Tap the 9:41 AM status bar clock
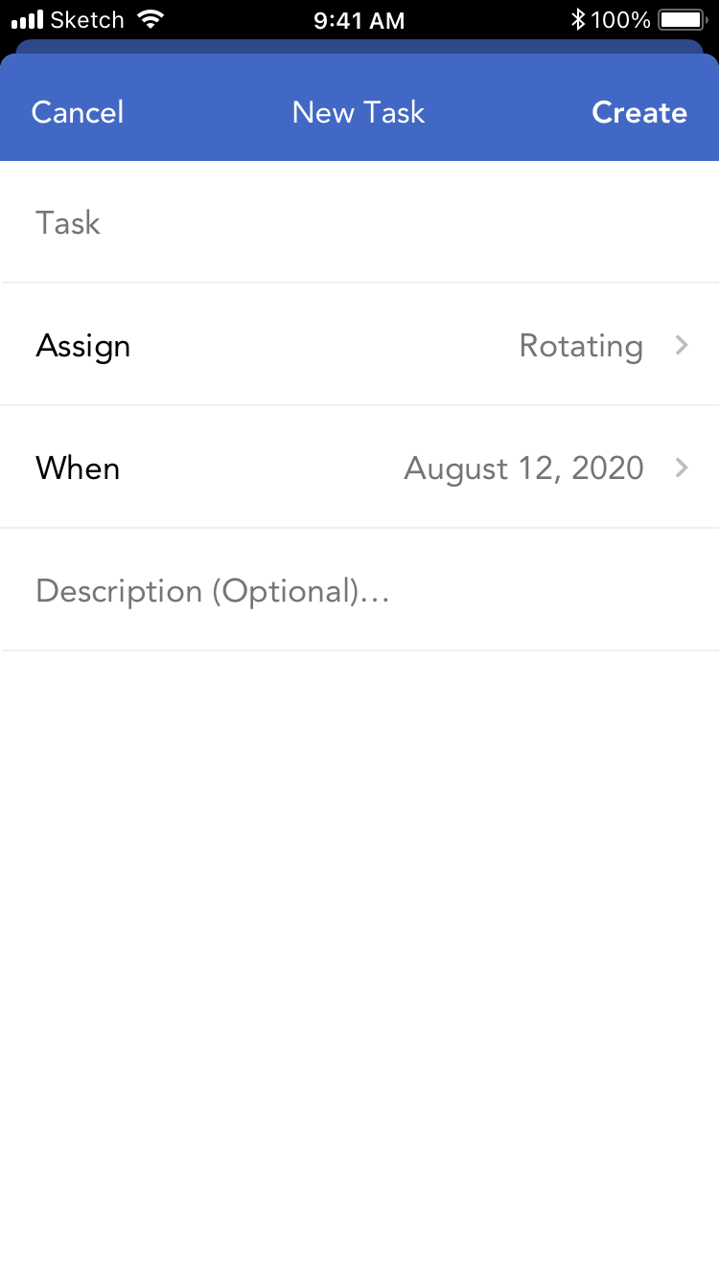The height and width of the screenshot is (1278, 719). (359, 19)
